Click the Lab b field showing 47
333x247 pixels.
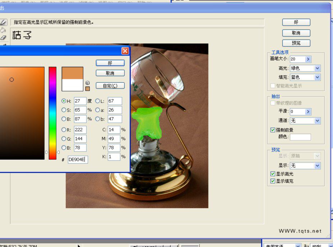click(115, 119)
